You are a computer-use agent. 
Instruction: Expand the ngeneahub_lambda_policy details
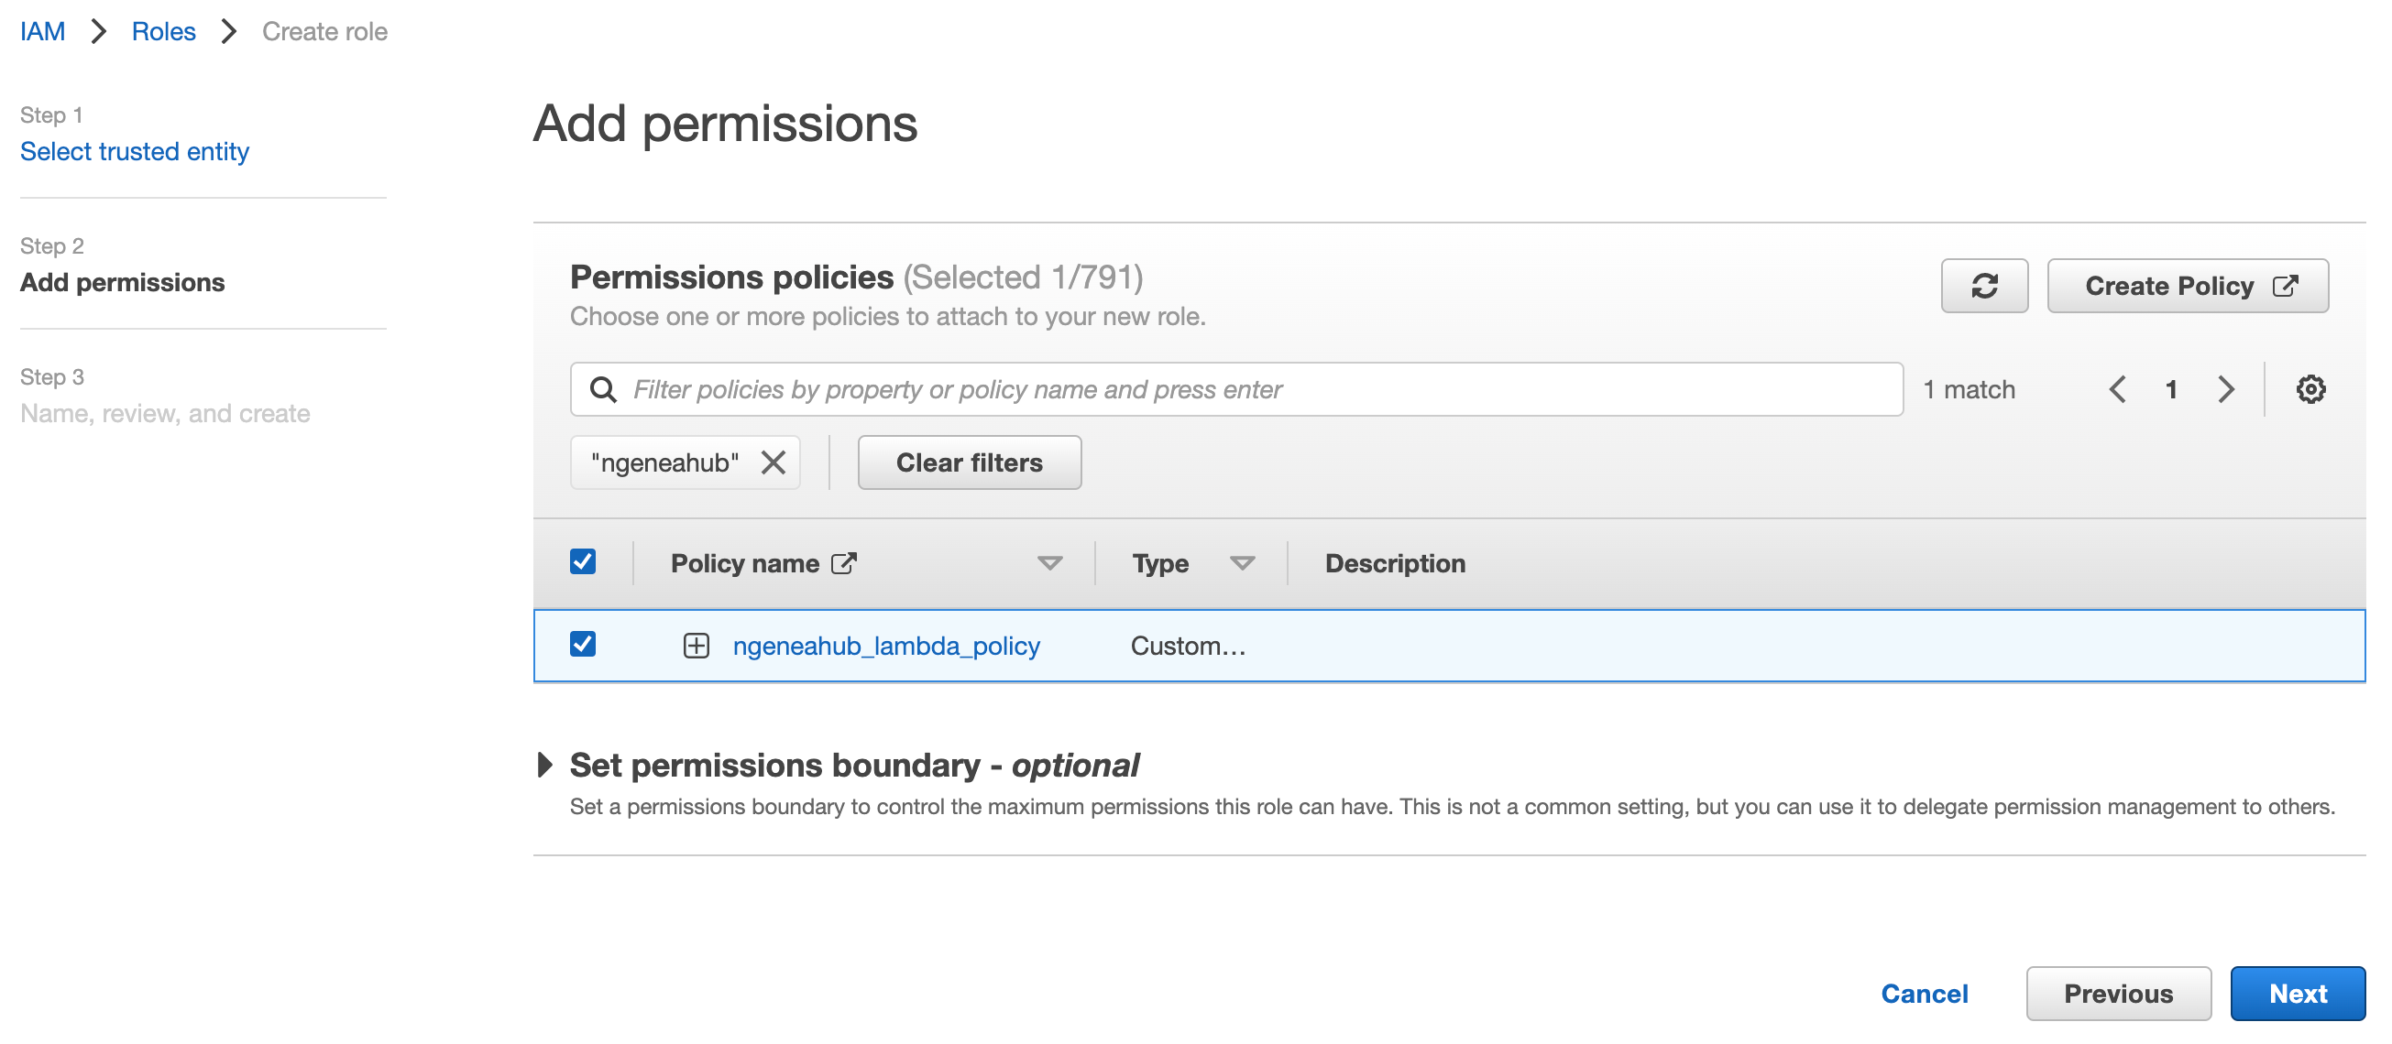point(696,645)
